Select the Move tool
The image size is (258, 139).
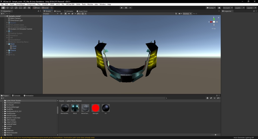7,8
